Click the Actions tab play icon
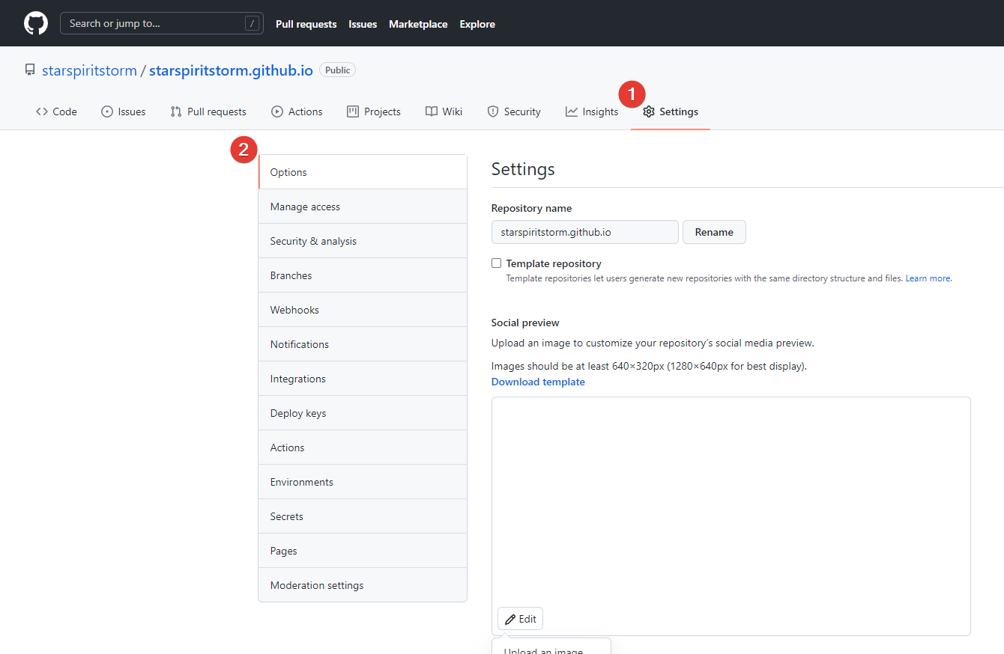The width and height of the screenshot is (1004, 654). [277, 111]
